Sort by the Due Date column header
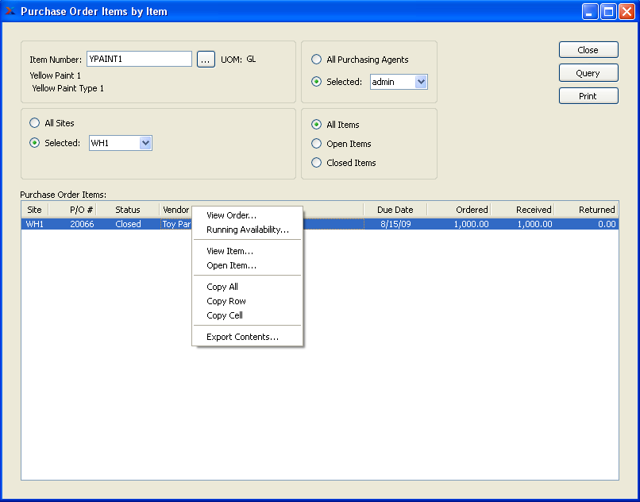Viewport: 640px width, 502px height. point(395,210)
